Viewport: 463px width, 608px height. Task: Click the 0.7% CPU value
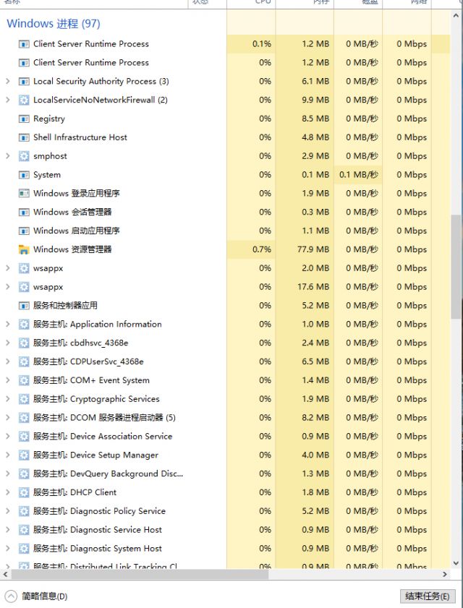click(262, 249)
